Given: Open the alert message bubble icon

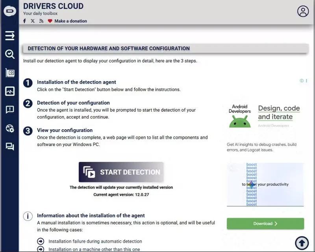Looking at the screenshot, I should [9, 110].
